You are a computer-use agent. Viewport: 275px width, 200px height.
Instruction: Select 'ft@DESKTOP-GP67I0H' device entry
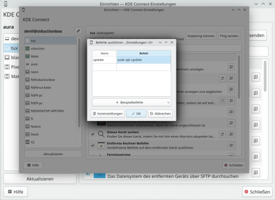[x=51, y=111]
